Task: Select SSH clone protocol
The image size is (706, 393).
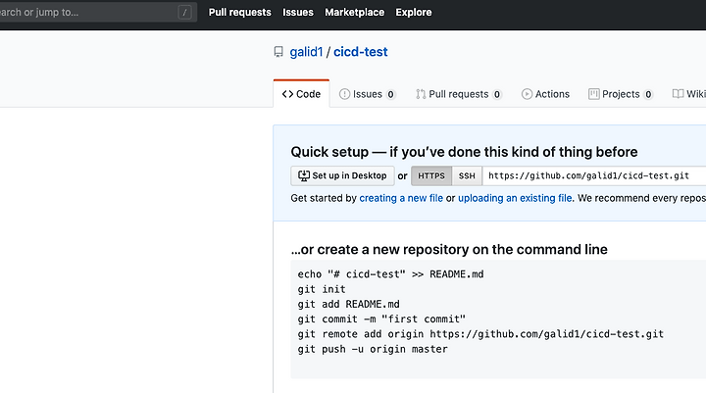Action: [467, 175]
